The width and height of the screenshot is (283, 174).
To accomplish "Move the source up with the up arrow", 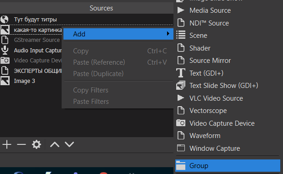I will (55, 144).
